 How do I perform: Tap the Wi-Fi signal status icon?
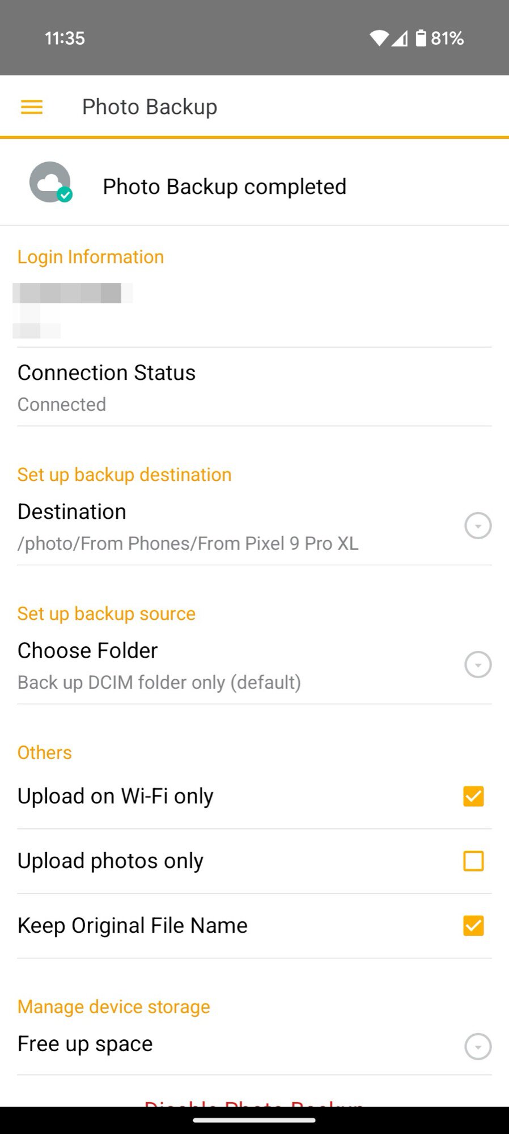point(379,39)
